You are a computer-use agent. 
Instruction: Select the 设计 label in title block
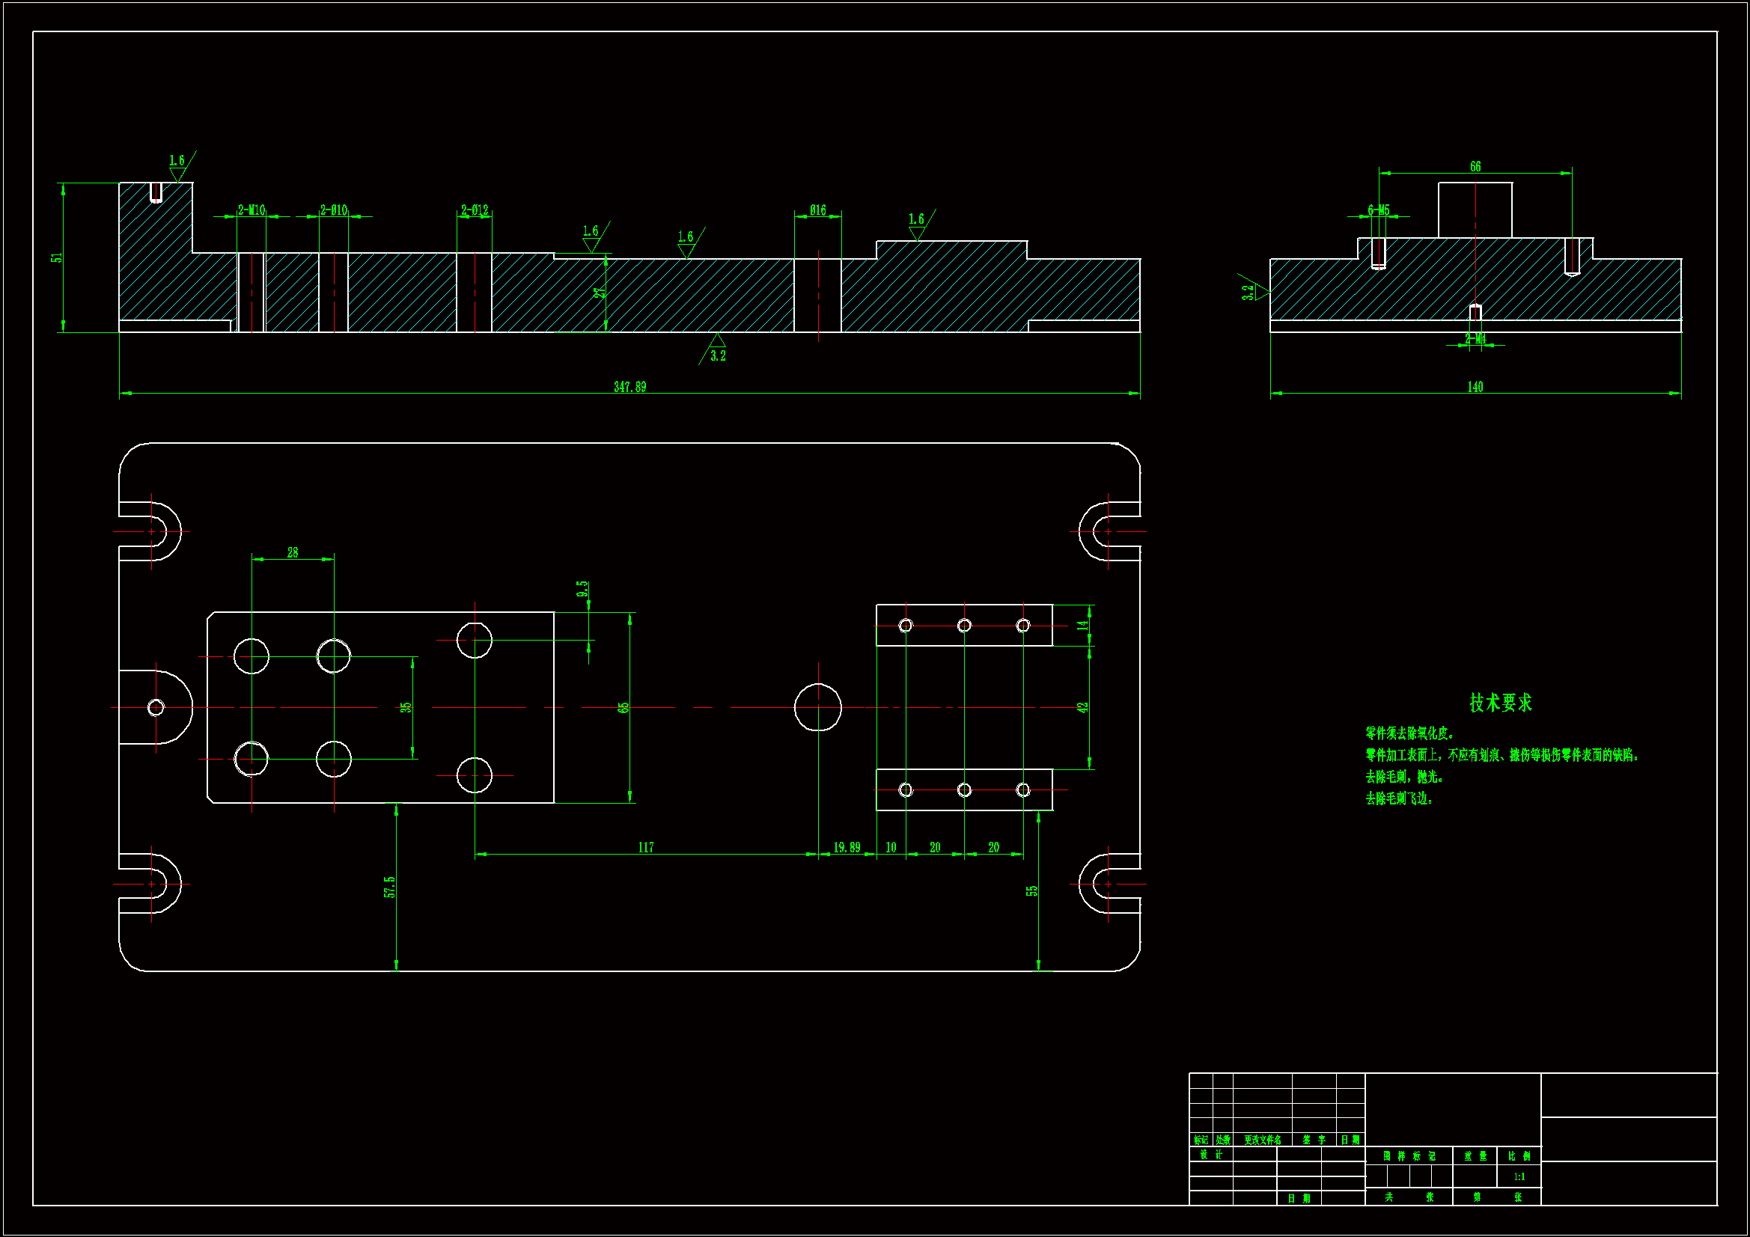coord(1210,1155)
